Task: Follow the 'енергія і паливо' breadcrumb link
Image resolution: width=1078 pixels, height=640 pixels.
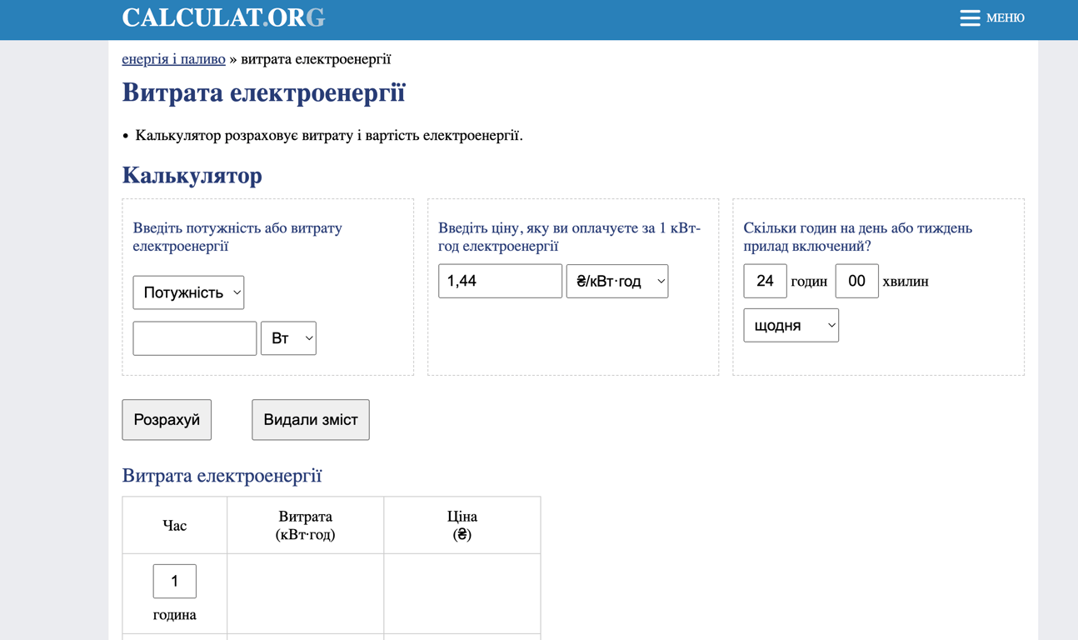Action: [173, 59]
